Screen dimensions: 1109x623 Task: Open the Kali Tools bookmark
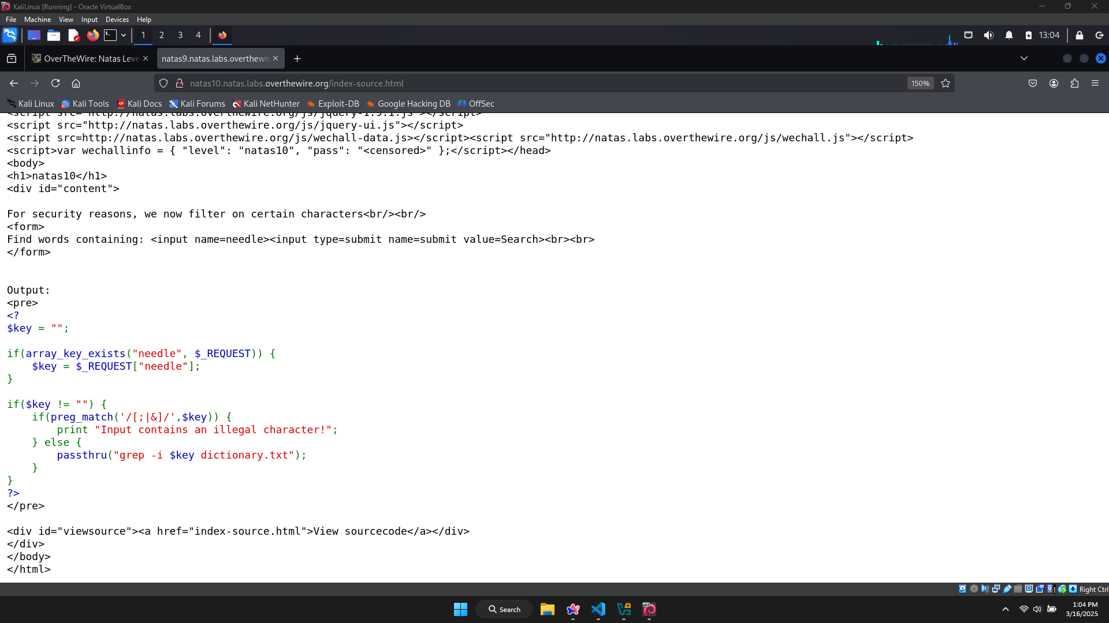click(85, 104)
